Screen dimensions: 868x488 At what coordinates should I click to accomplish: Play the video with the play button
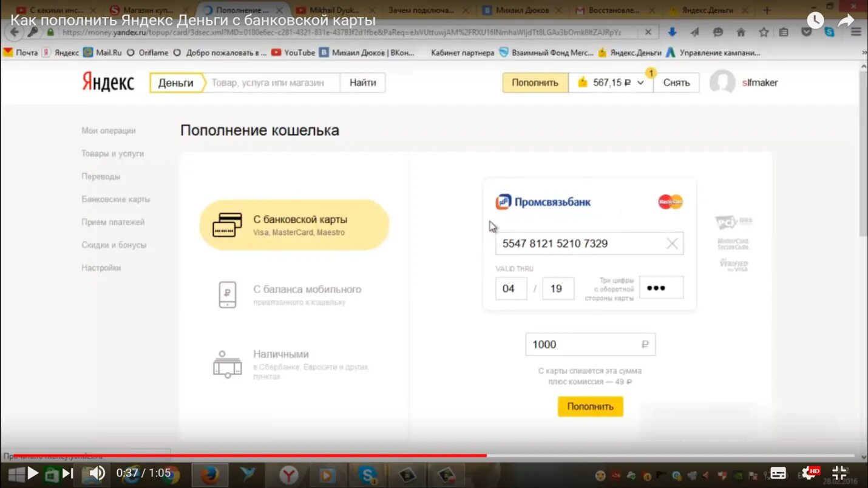[x=33, y=473]
